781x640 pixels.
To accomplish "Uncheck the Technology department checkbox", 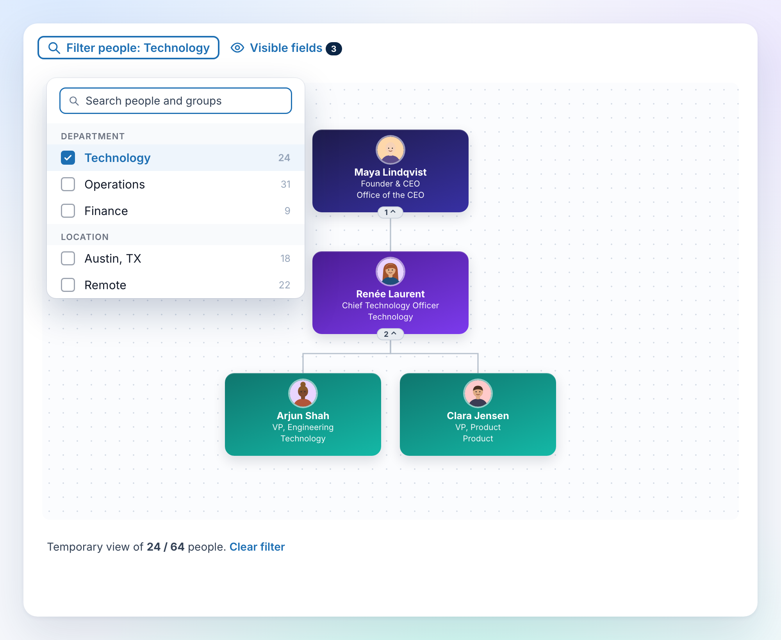I will click(x=68, y=158).
